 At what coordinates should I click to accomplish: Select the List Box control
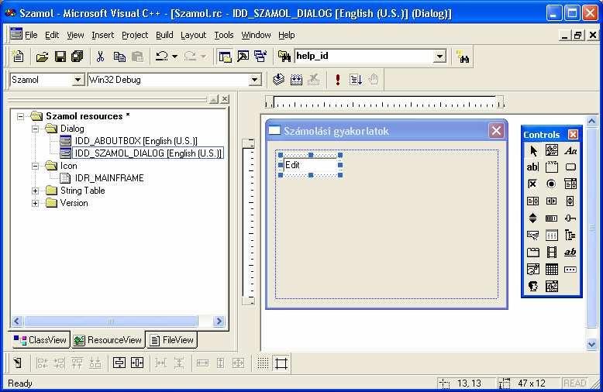pyautogui.click(x=532, y=201)
